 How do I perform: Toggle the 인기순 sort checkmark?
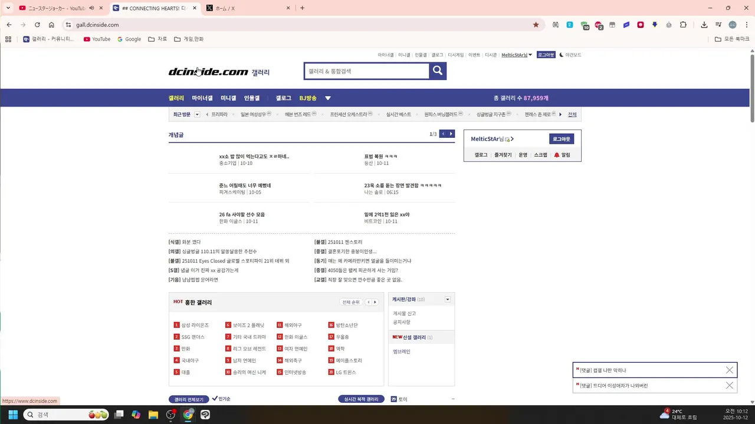[215, 399]
